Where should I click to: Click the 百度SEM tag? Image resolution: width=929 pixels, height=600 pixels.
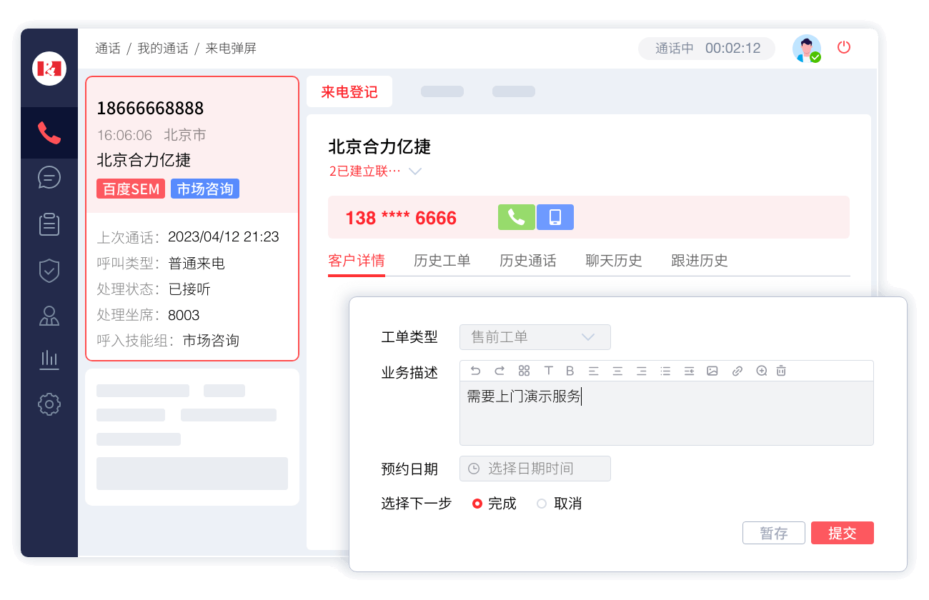131,189
